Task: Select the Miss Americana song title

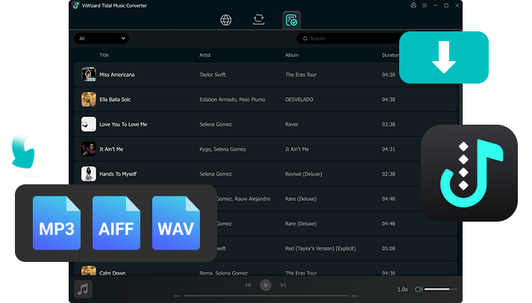Action: tap(117, 75)
